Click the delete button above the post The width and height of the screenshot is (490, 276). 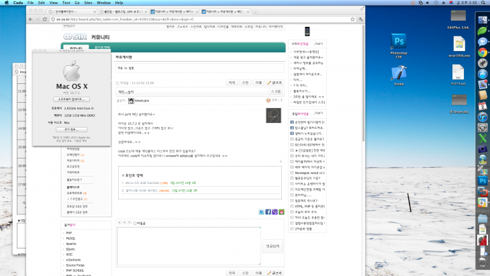[258, 83]
